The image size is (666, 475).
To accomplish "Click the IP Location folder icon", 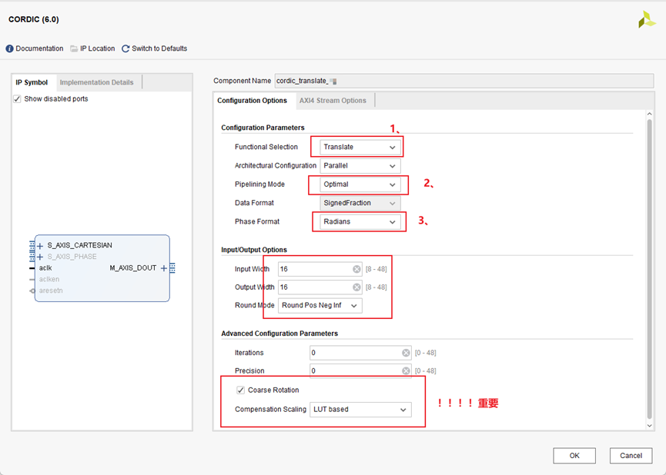I will coord(74,48).
